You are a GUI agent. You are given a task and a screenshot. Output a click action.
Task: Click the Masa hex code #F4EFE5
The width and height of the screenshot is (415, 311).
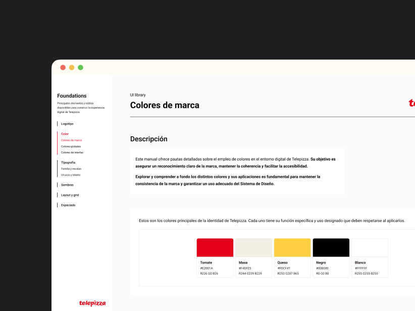245,268
